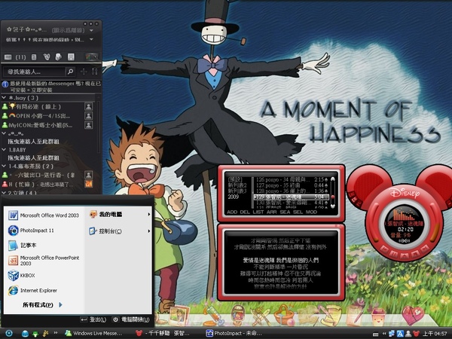The width and height of the screenshot is (452, 339).
Task: Click Messenger thumbs-up hand icon
Action: point(58,57)
